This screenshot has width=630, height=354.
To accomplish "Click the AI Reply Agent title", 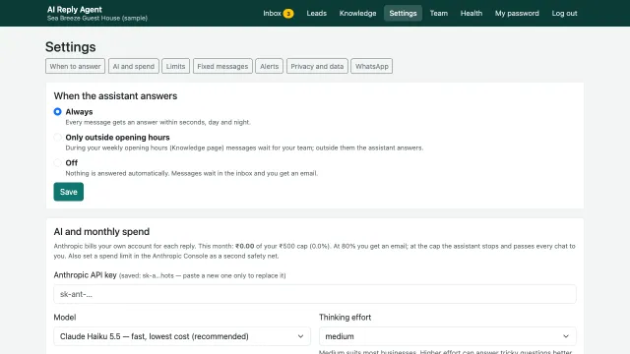I will tap(75, 9).
